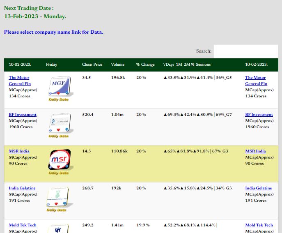Open right BF Investment company link
This screenshot has height=233, width=282.
(x=259, y=115)
